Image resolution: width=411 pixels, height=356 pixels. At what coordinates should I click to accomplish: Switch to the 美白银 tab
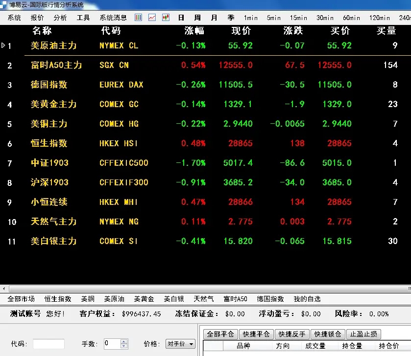[x=174, y=299]
